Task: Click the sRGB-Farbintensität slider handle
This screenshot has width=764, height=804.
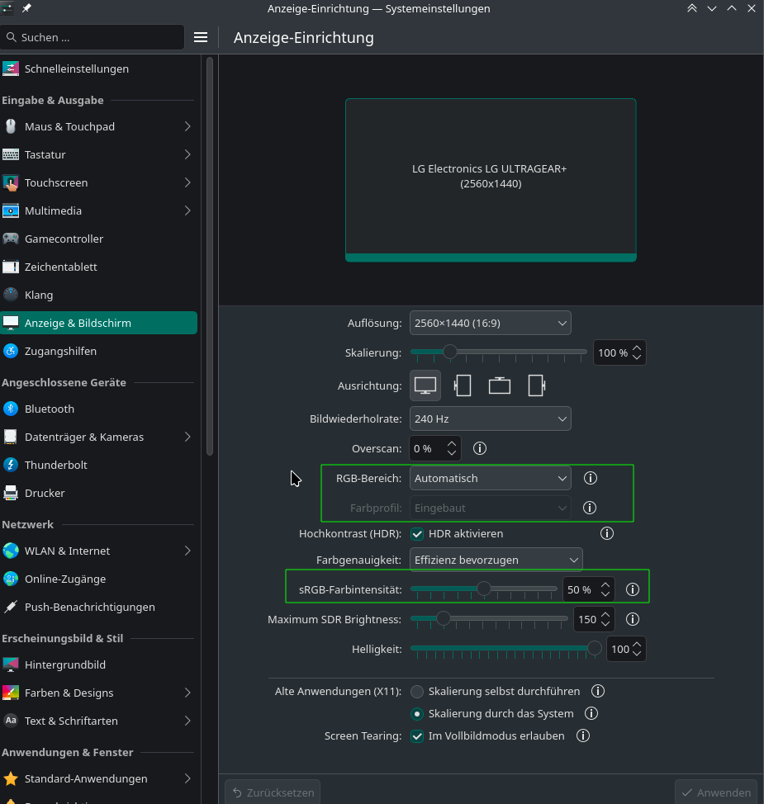Action: (483, 589)
